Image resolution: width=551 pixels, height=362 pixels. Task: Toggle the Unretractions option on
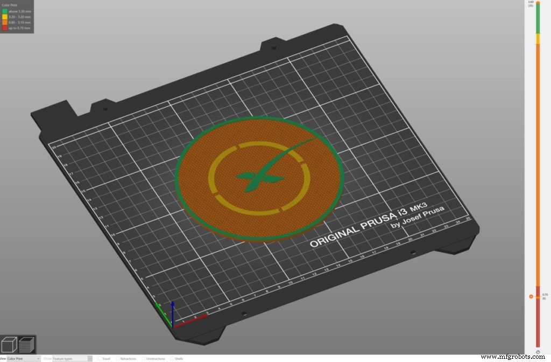tap(144, 358)
